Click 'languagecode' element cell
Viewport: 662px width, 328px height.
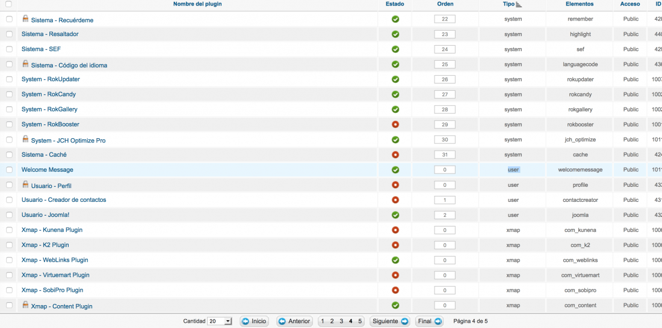point(580,64)
